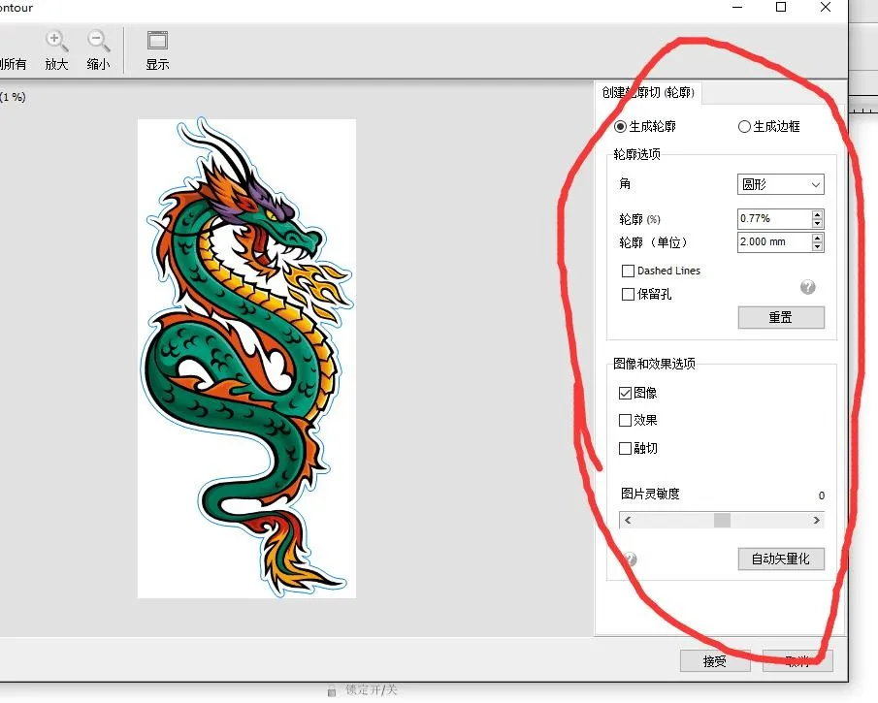Enable the 效果 checkbox
This screenshot has height=703, width=878.
click(625, 420)
